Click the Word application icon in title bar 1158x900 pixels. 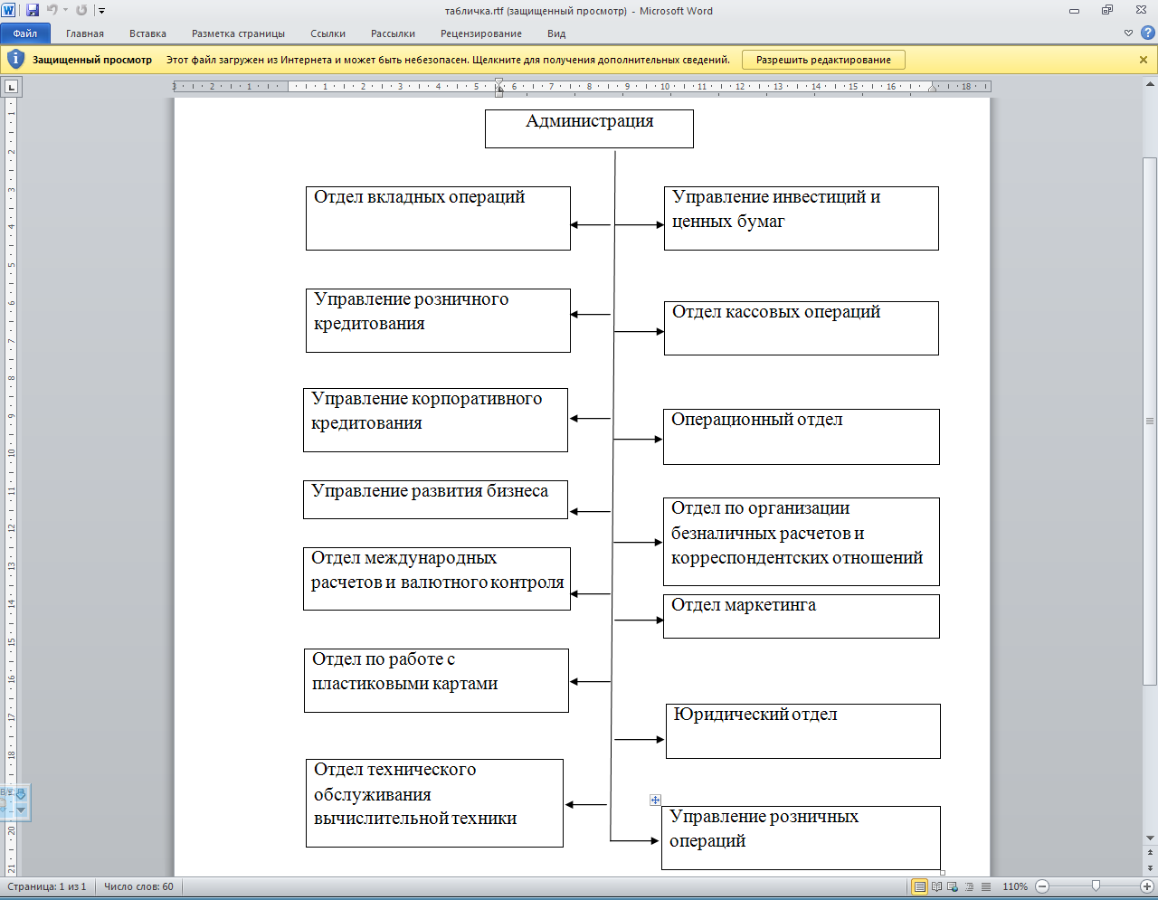(x=9, y=11)
